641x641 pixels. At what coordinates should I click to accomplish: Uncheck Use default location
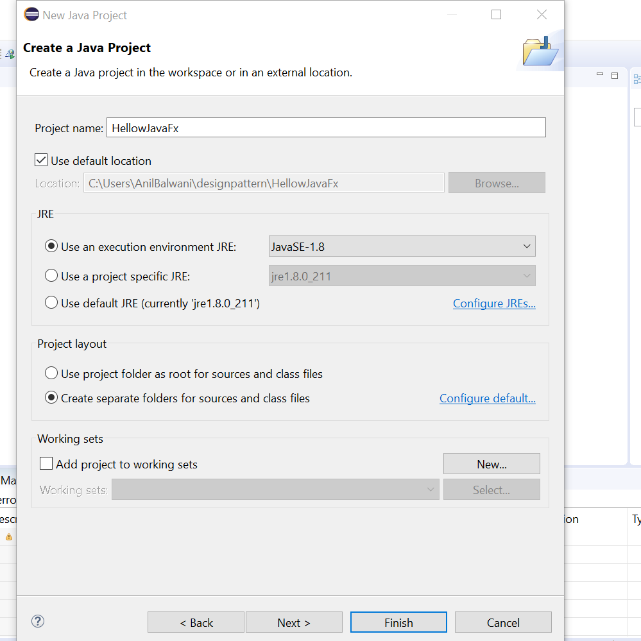[x=41, y=160]
